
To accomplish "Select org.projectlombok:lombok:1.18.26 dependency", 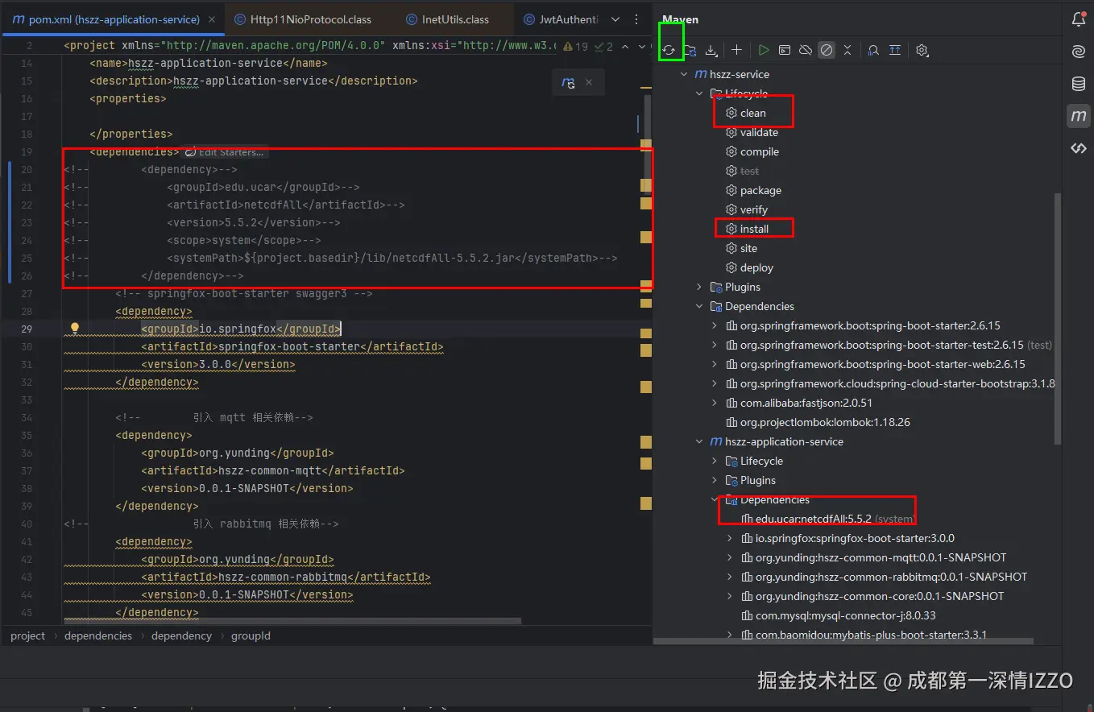I will (x=825, y=422).
